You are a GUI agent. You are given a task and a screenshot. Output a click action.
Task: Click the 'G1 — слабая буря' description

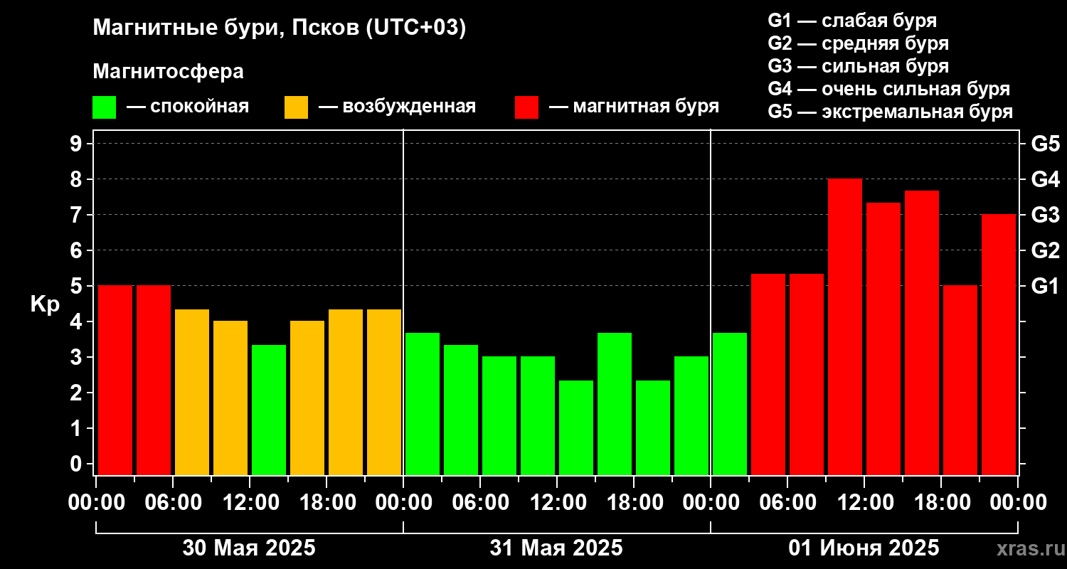point(852,20)
